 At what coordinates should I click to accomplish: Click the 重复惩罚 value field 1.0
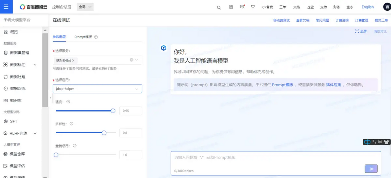pyautogui.click(x=131, y=155)
